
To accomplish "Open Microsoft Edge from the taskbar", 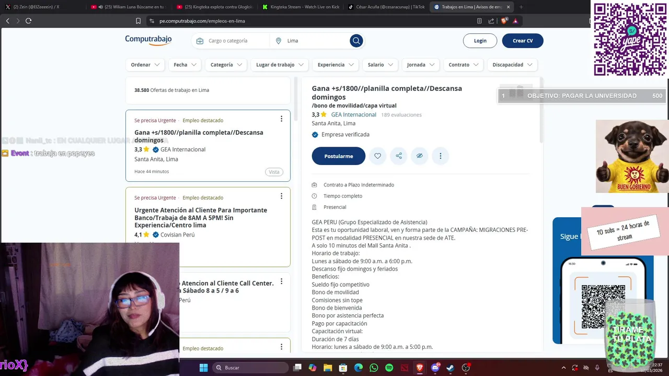I will (x=359, y=368).
